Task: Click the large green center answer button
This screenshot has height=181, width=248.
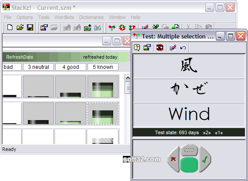Action: [x=189, y=165]
